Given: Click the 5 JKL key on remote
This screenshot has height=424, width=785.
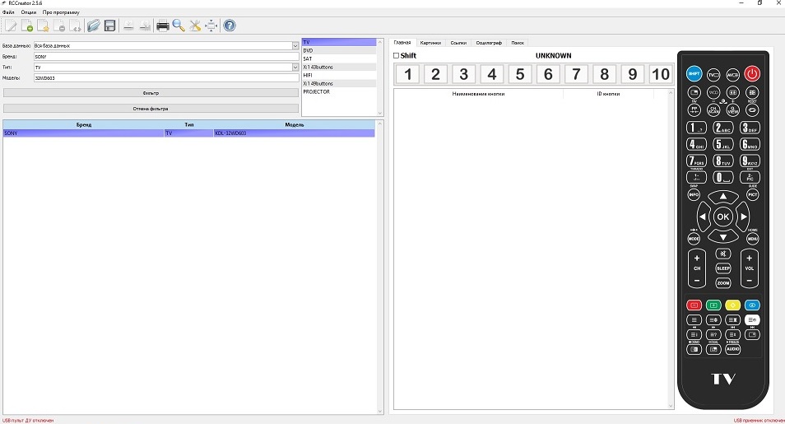Looking at the screenshot, I should [723, 144].
